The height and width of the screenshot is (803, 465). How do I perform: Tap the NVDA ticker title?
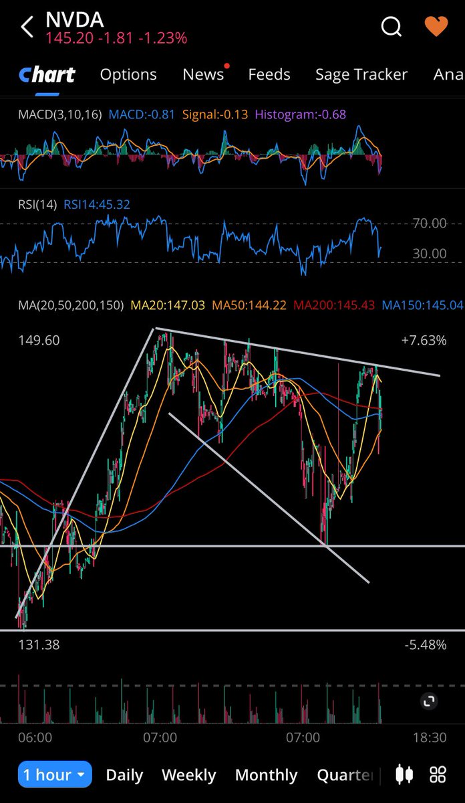click(75, 19)
